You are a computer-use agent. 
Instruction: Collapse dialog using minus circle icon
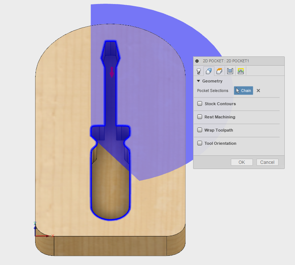[x=197, y=61]
